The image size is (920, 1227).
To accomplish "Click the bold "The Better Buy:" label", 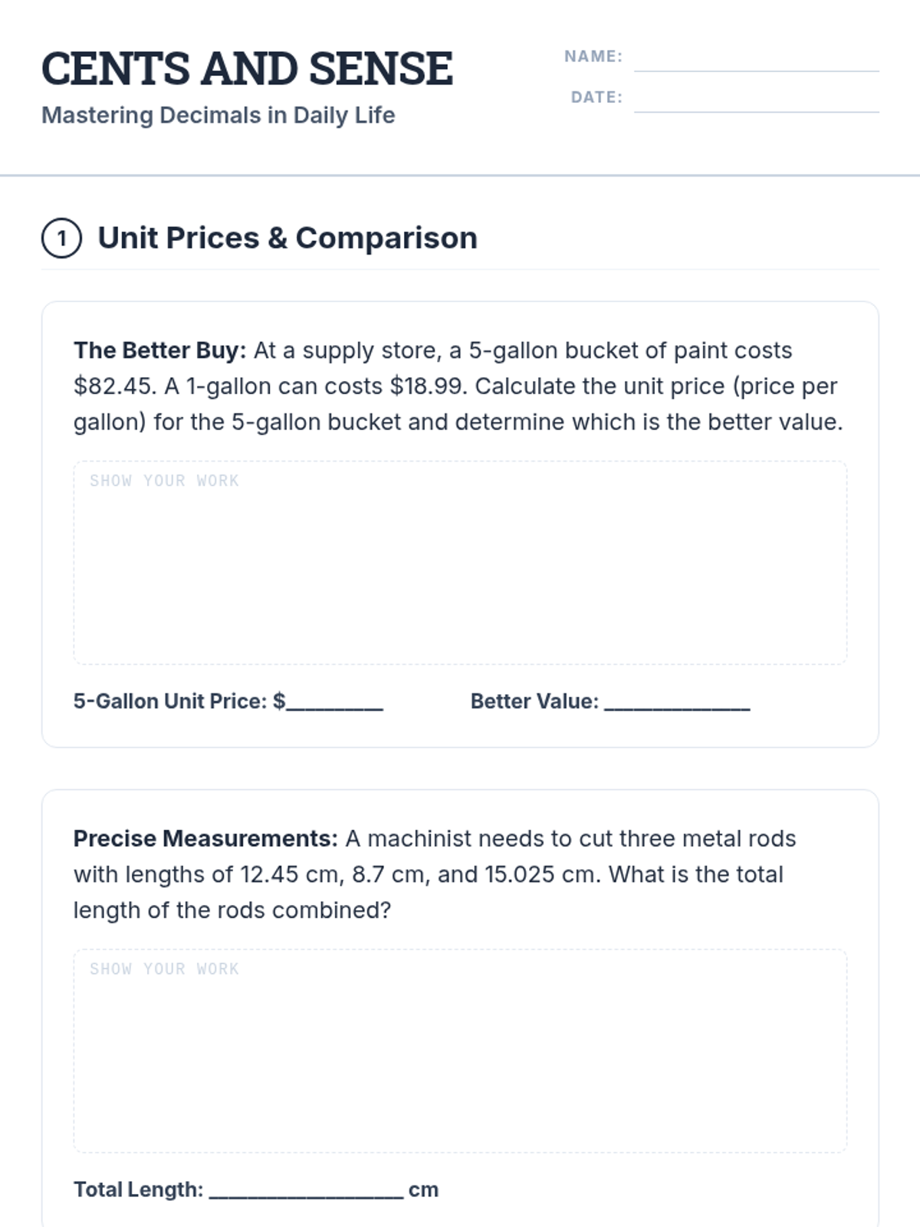I will (159, 350).
